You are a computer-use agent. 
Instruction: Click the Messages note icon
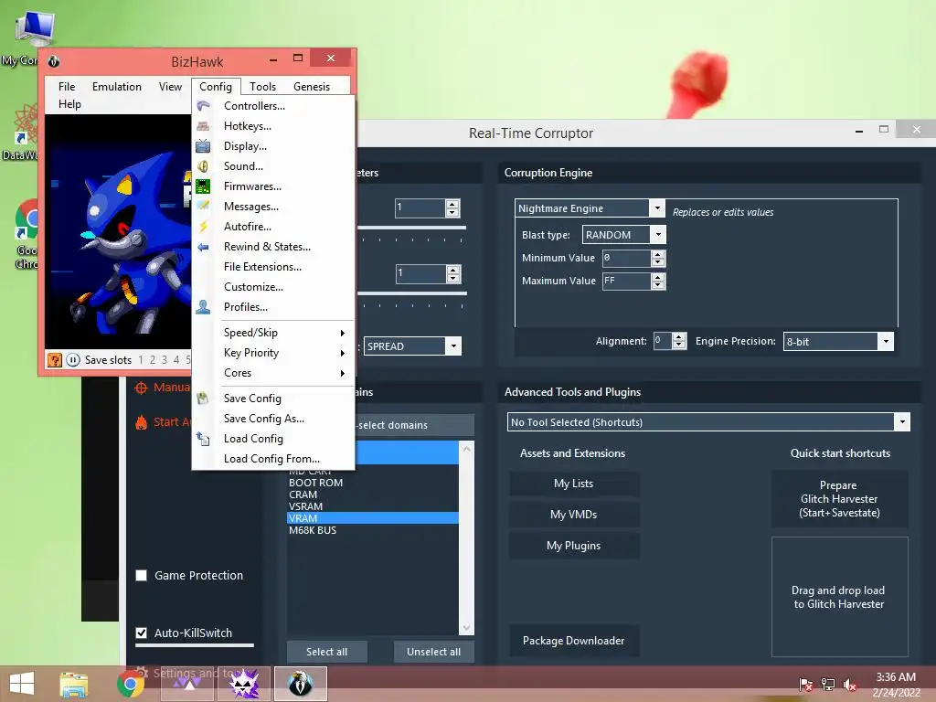tap(203, 207)
